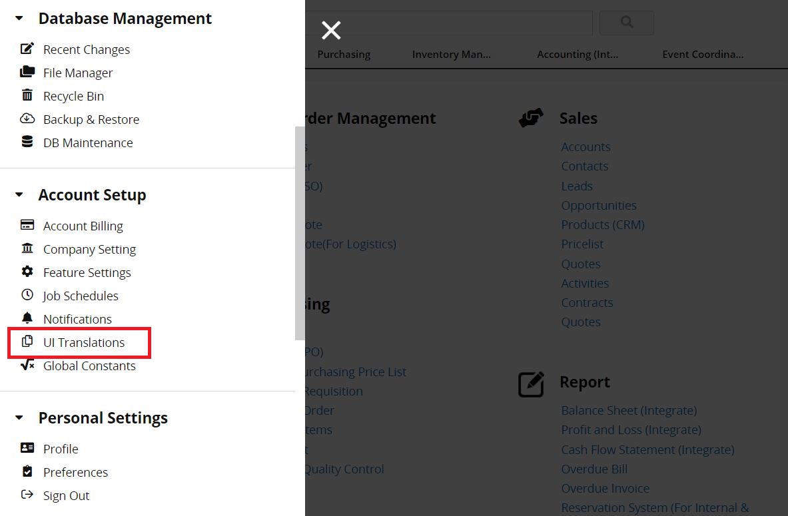Image resolution: width=788 pixels, height=516 pixels.
Task: Collapse the Account Setup section arrow
Action: tap(19, 194)
